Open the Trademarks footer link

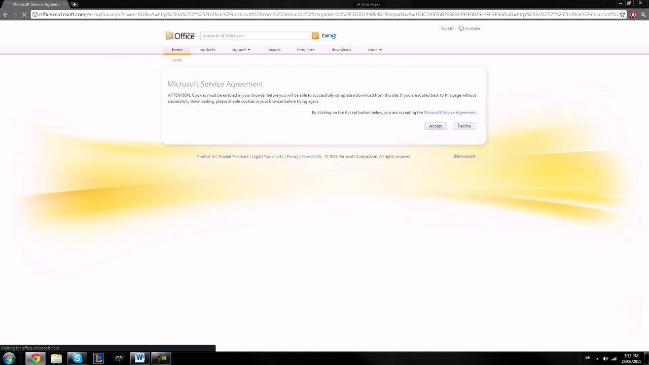[274, 156]
